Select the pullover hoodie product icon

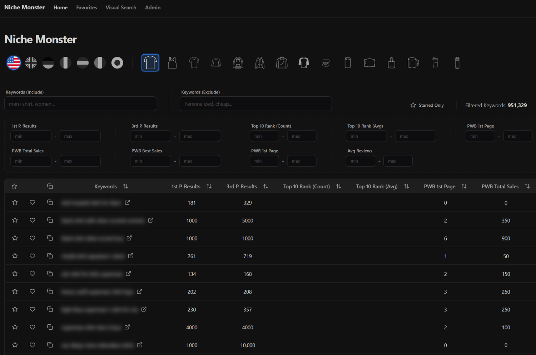click(238, 63)
